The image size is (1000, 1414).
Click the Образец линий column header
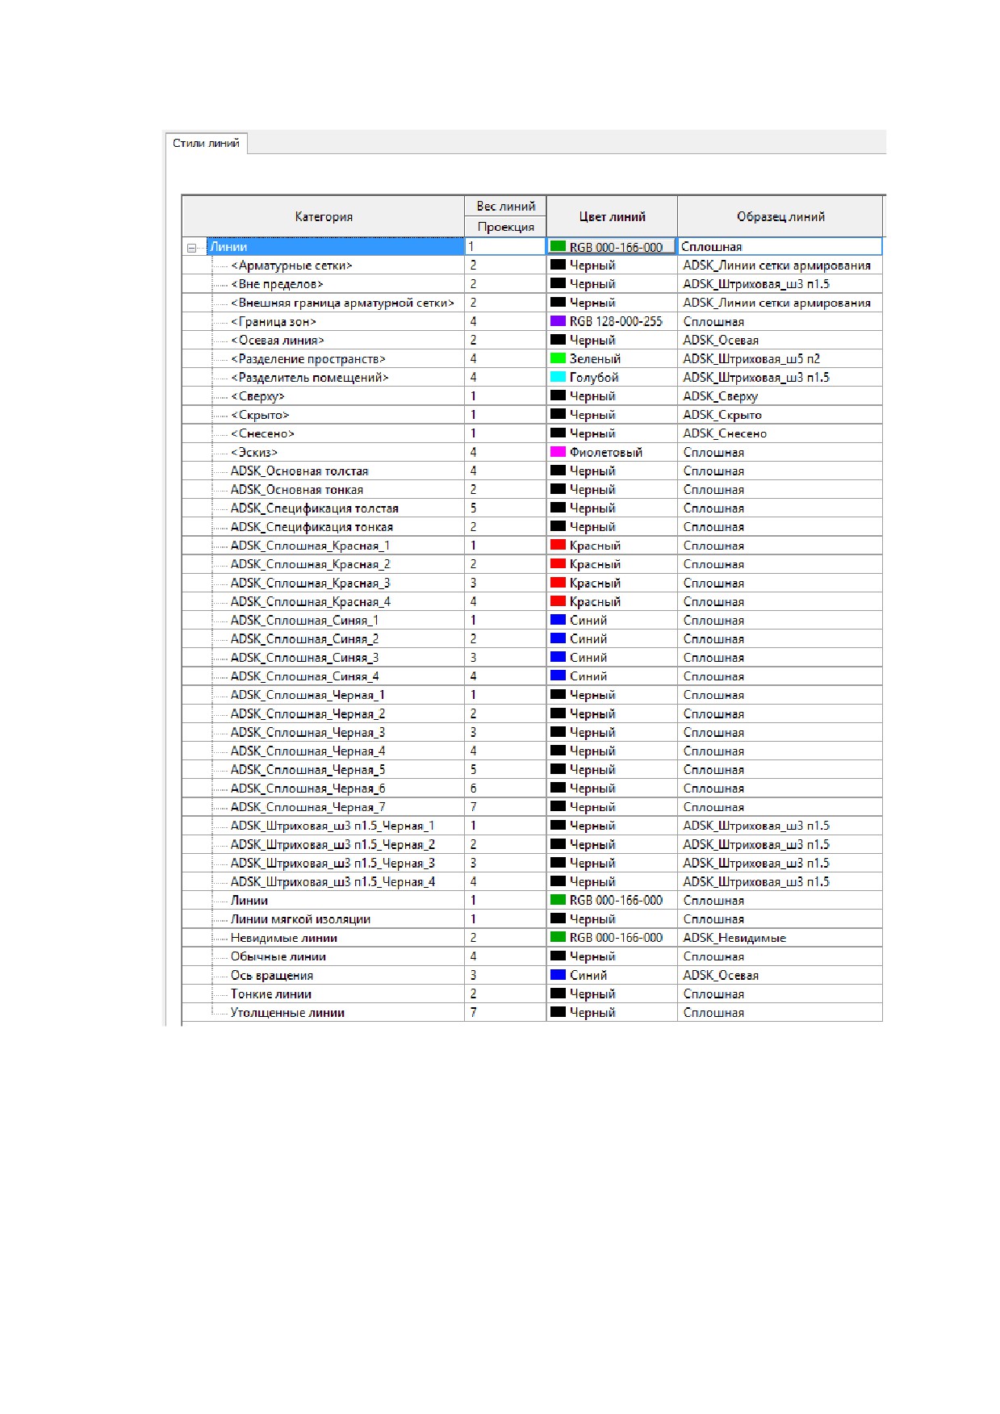780,216
